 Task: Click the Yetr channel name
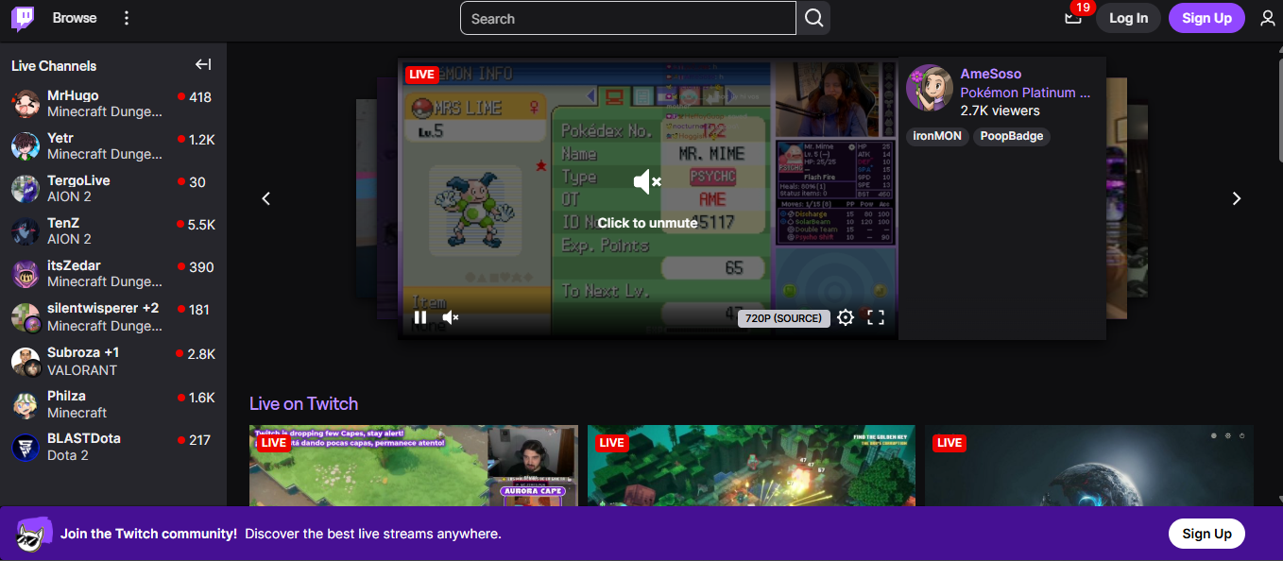pyautogui.click(x=60, y=138)
